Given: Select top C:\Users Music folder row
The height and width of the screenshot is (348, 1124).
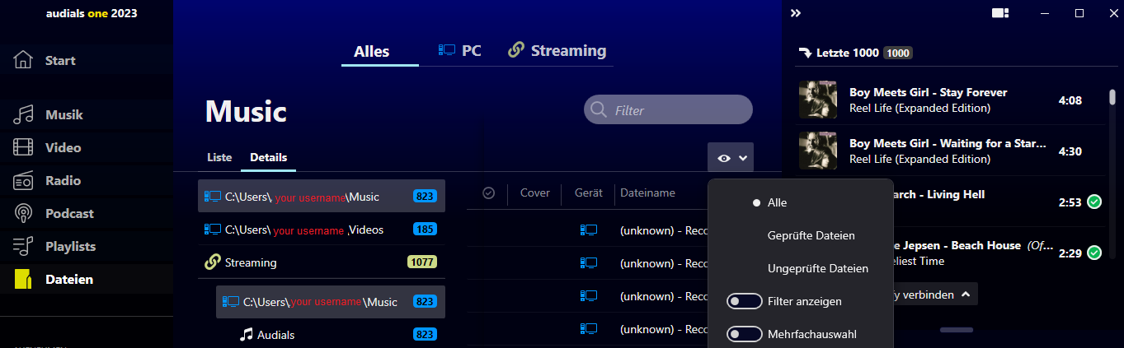Looking at the screenshot, I should [322, 196].
